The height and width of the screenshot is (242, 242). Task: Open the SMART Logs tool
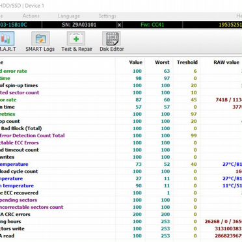(40, 42)
